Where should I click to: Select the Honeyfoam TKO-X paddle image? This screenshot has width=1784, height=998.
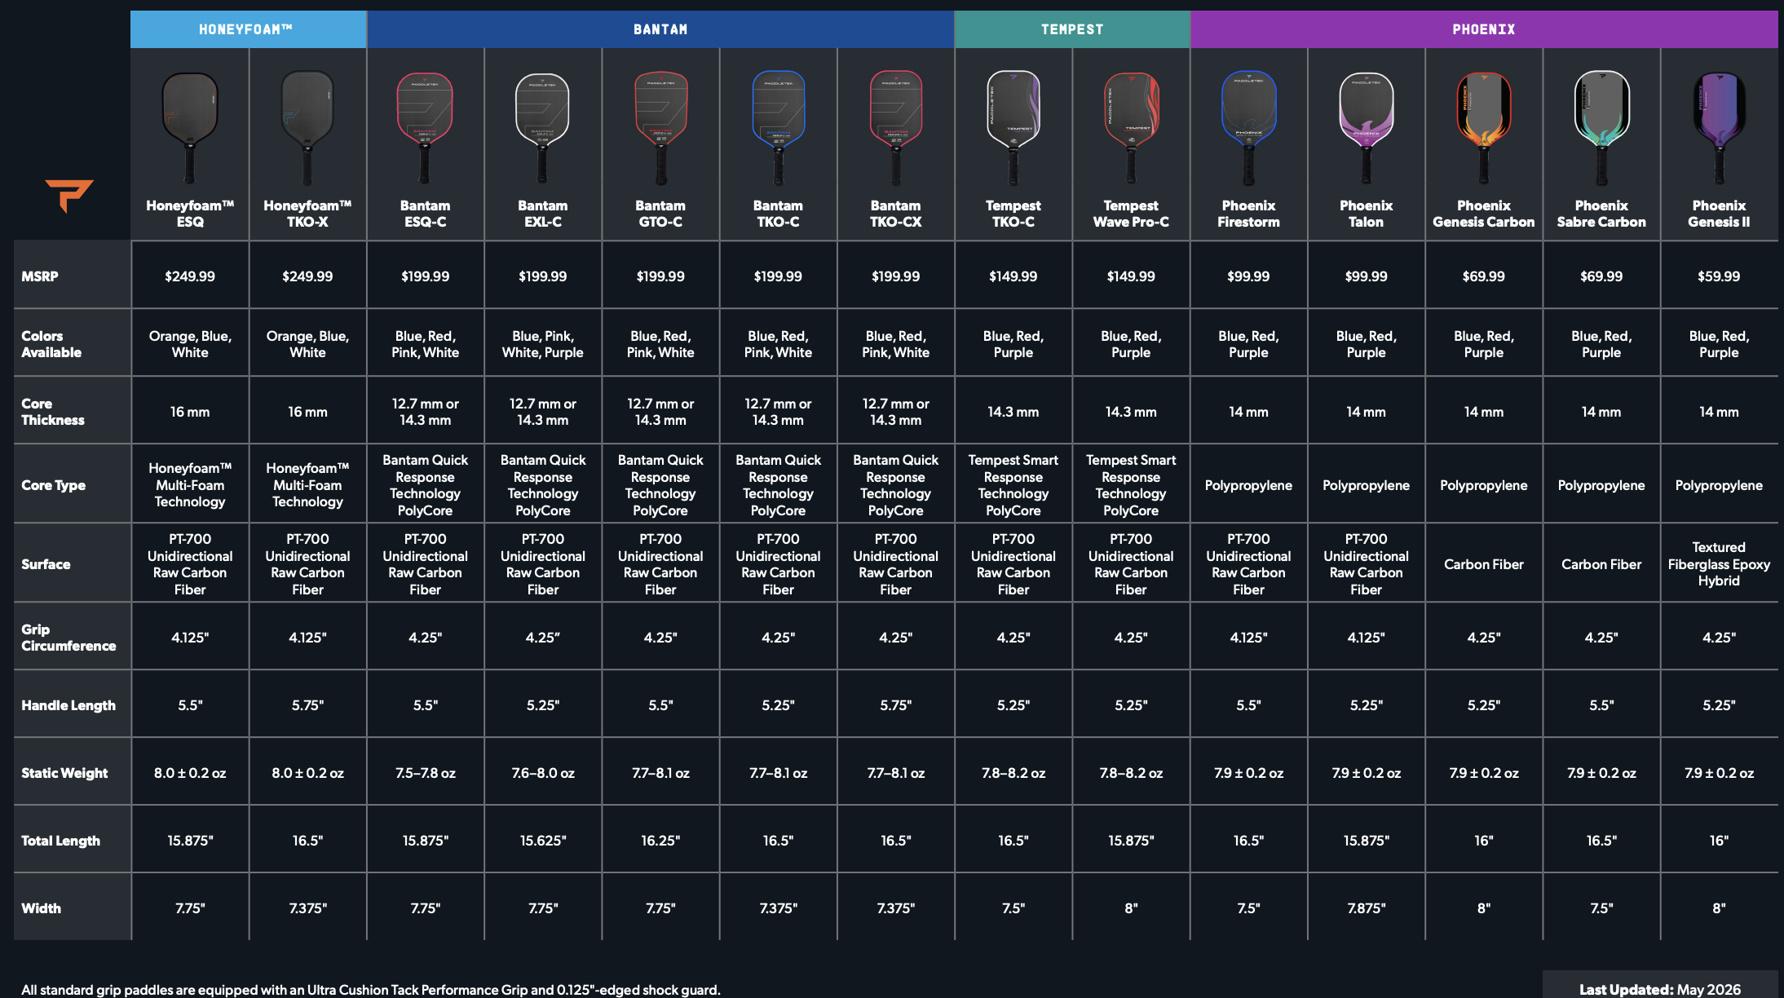pyautogui.click(x=307, y=127)
